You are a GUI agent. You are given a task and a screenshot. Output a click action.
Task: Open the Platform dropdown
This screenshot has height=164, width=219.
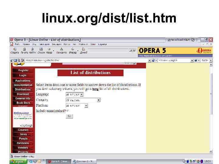[77, 106]
